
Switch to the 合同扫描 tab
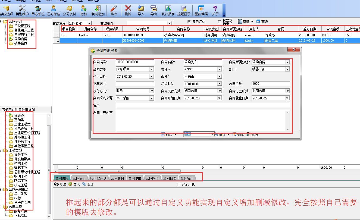coord(170,178)
